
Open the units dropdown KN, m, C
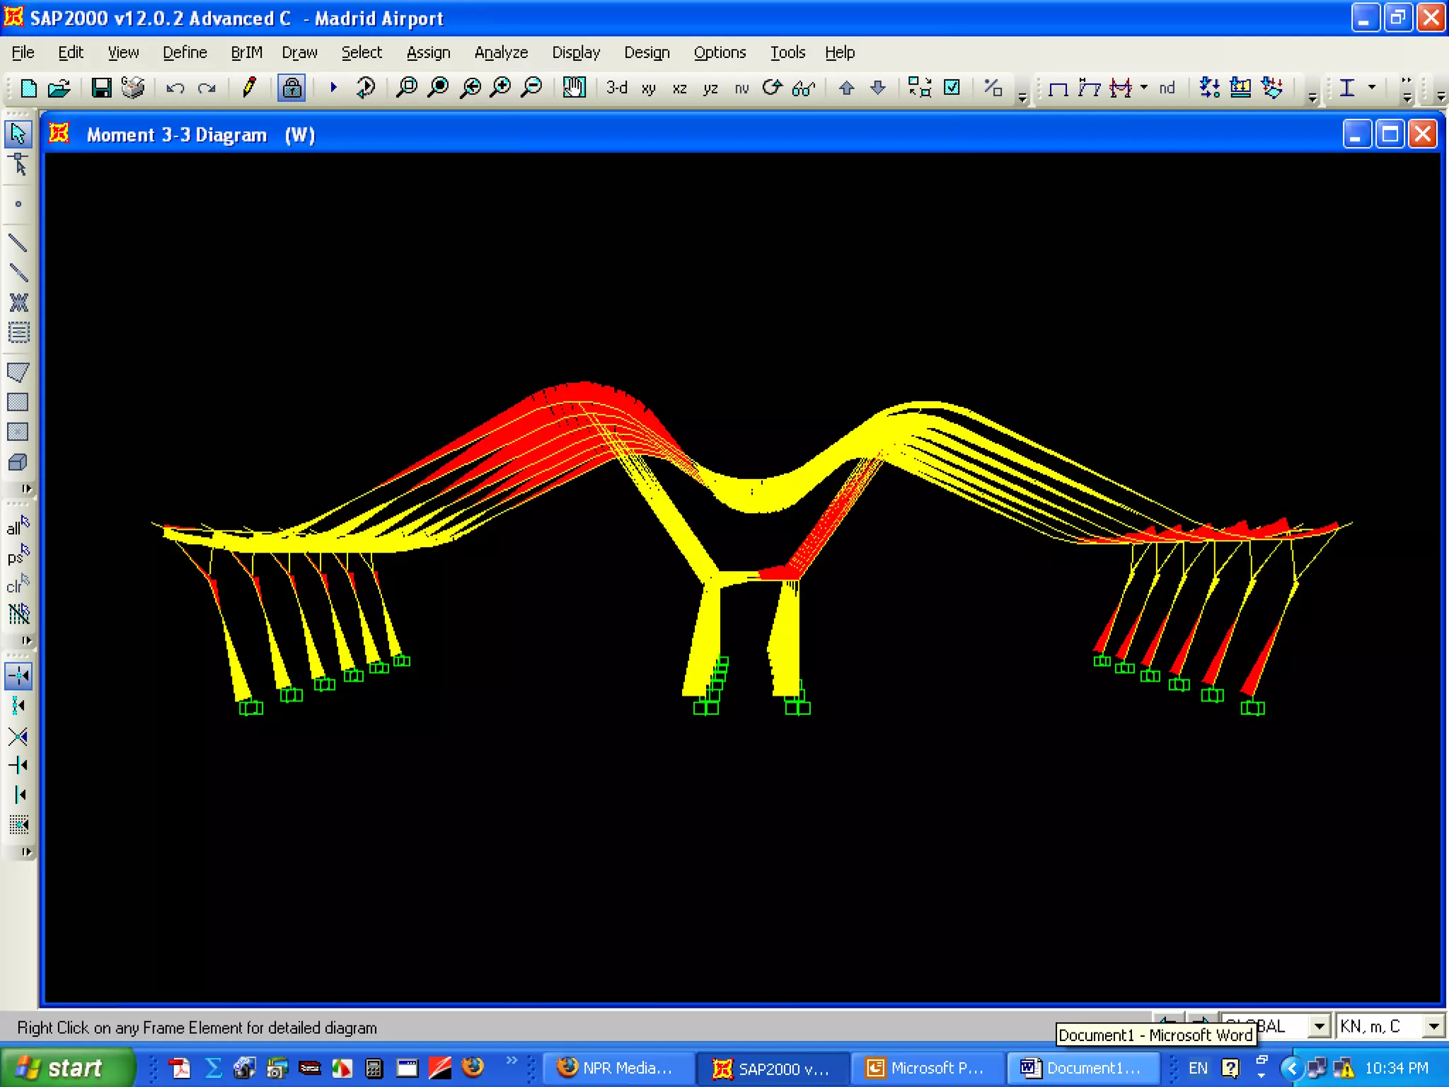1433,1026
